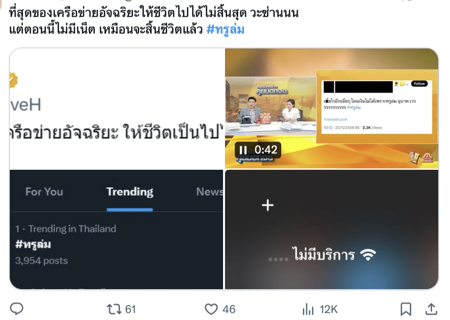Open view analytics bar chart icon

pyautogui.click(x=308, y=309)
